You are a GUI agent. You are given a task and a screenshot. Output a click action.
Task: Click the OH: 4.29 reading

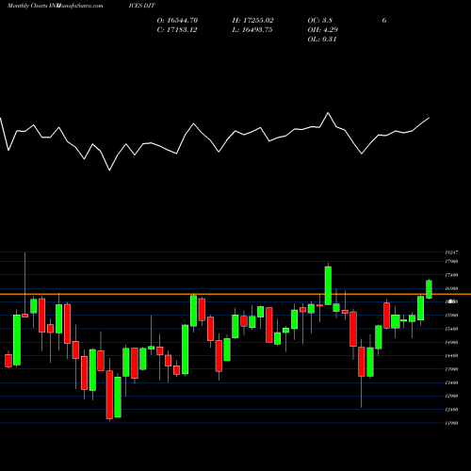tap(322, 30)
